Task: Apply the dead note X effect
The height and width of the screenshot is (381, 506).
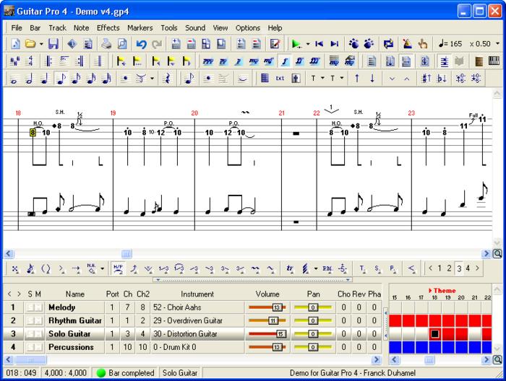Action: point(15,268)
